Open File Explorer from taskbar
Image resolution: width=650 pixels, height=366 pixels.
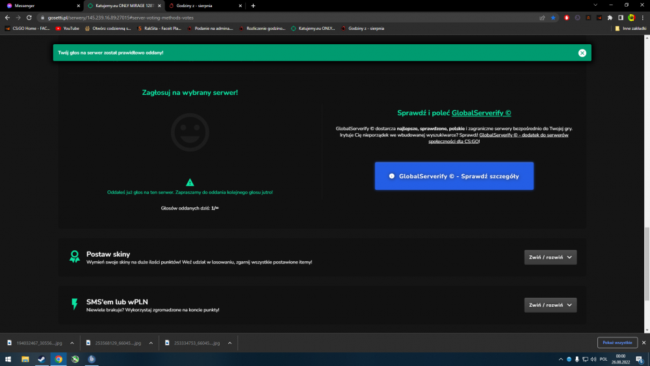[25, 359]
